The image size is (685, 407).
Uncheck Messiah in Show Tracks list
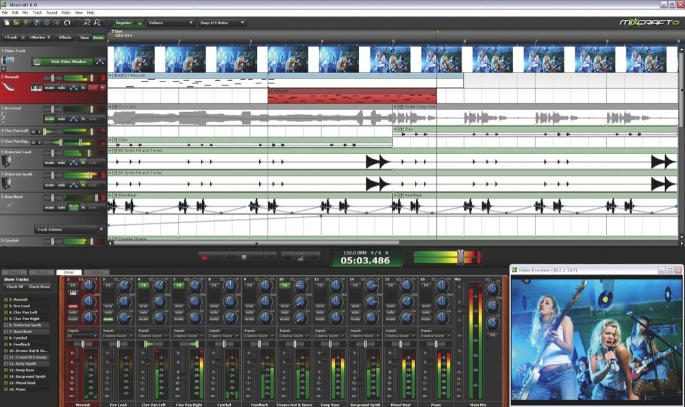6,300
